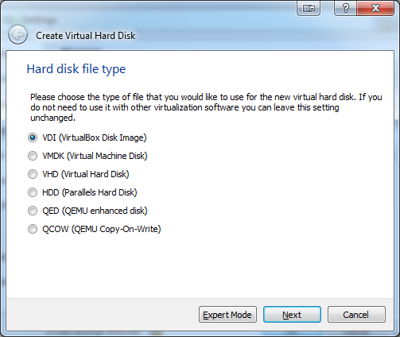The image size is (400, 337).
Task: Switch to Expert Mode
Action: point(227,315)
